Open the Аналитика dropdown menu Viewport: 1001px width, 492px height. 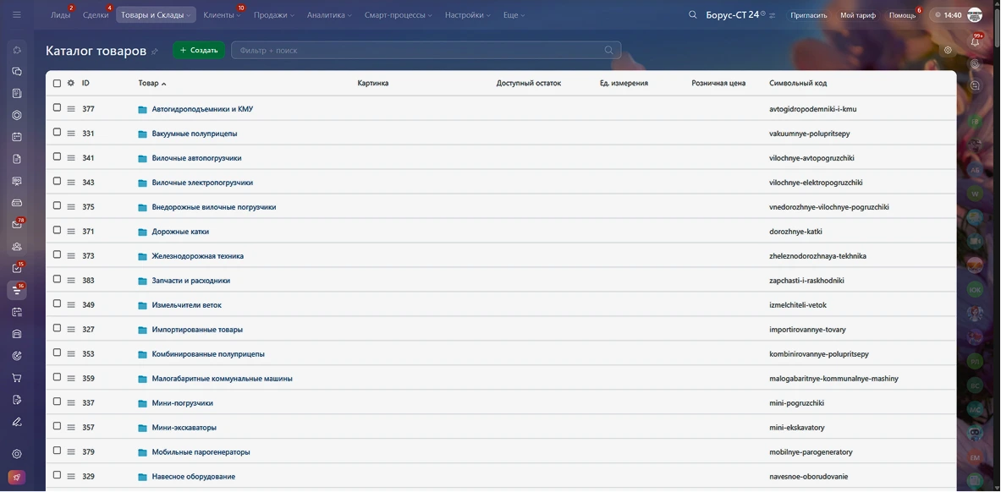330,15
